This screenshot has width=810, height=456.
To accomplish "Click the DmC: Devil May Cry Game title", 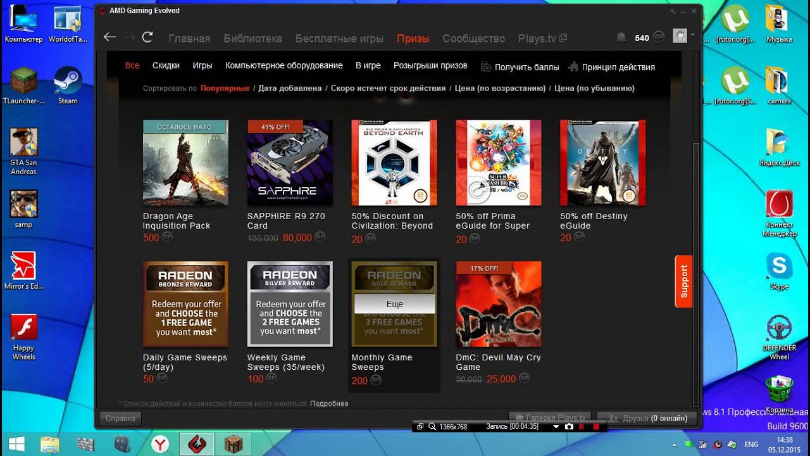I will [499, 362].
